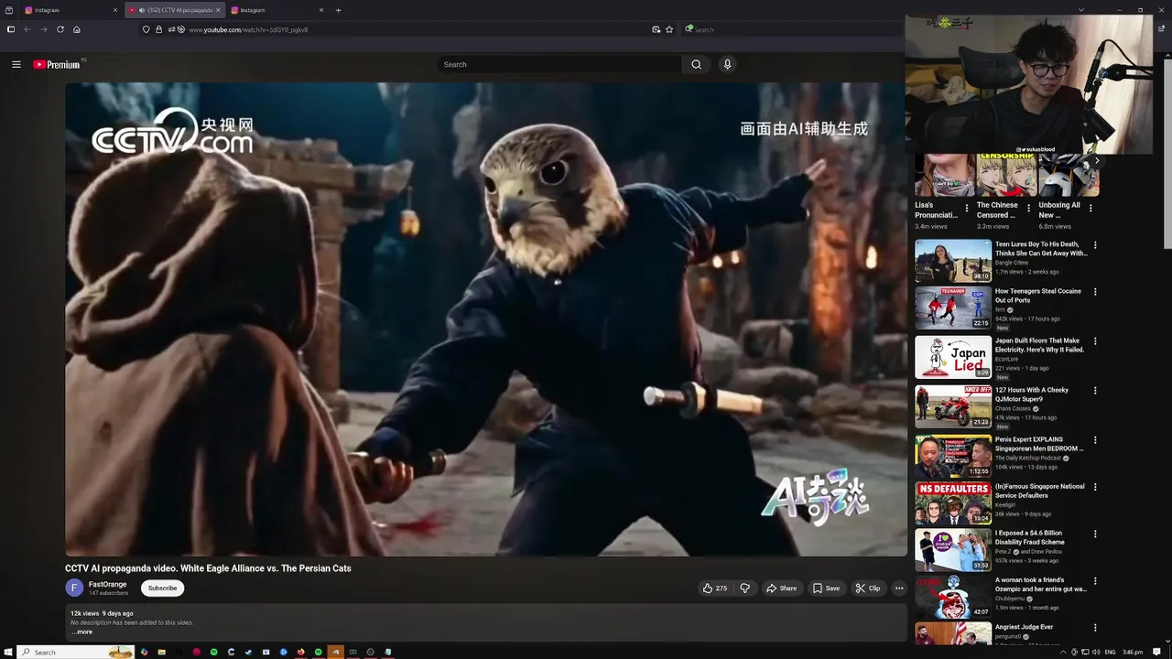The image size is (1172, 659).
Task: Start voice search with microphone icon
Action: (x=727, y=64)
